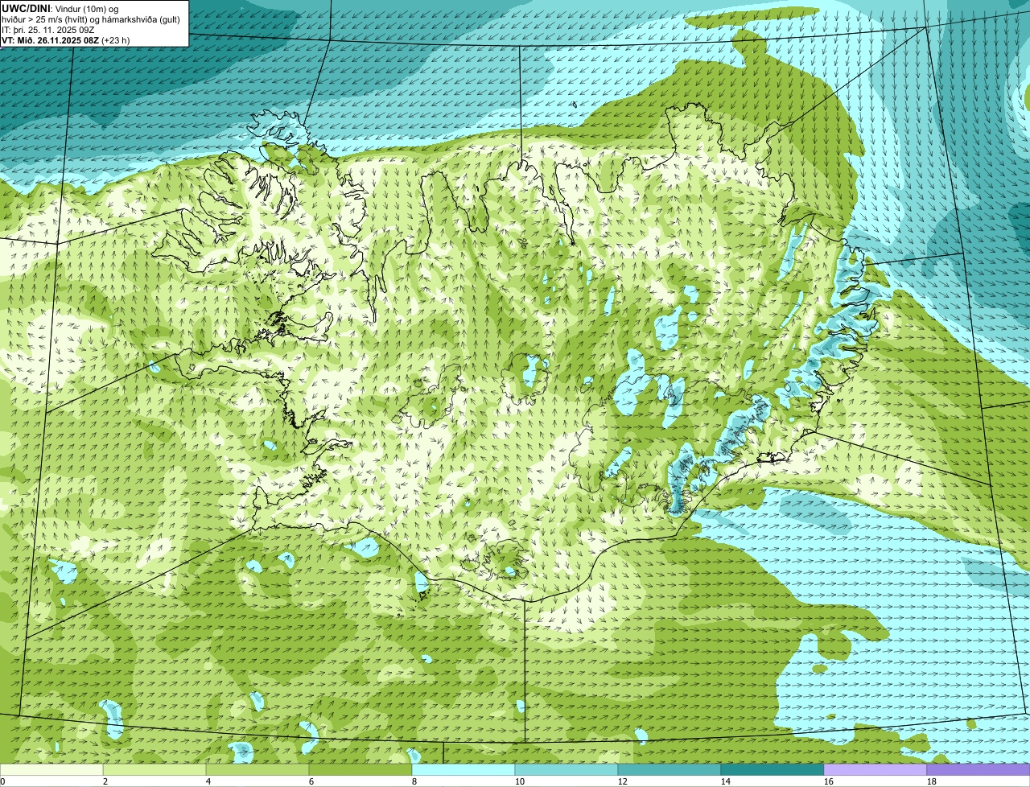Click the legend scale label "16"
This screenshot has width=1030, height=787.
829,781
